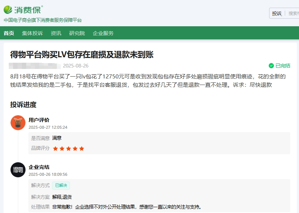Click the timestamp 2025-08-26 18:09:56
Image resolution: width=299 pixels, height=213 pixels.
point(48,174)
